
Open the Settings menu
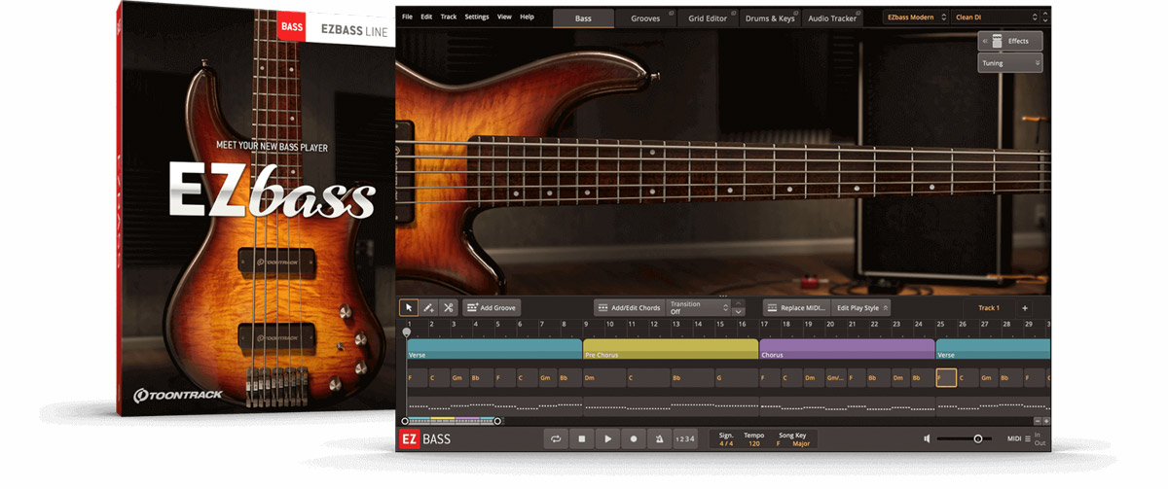pyautogui.click(x=477, y=17)
